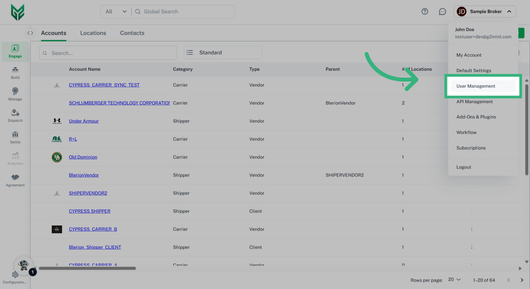Open the Manage section

(15, 94)
